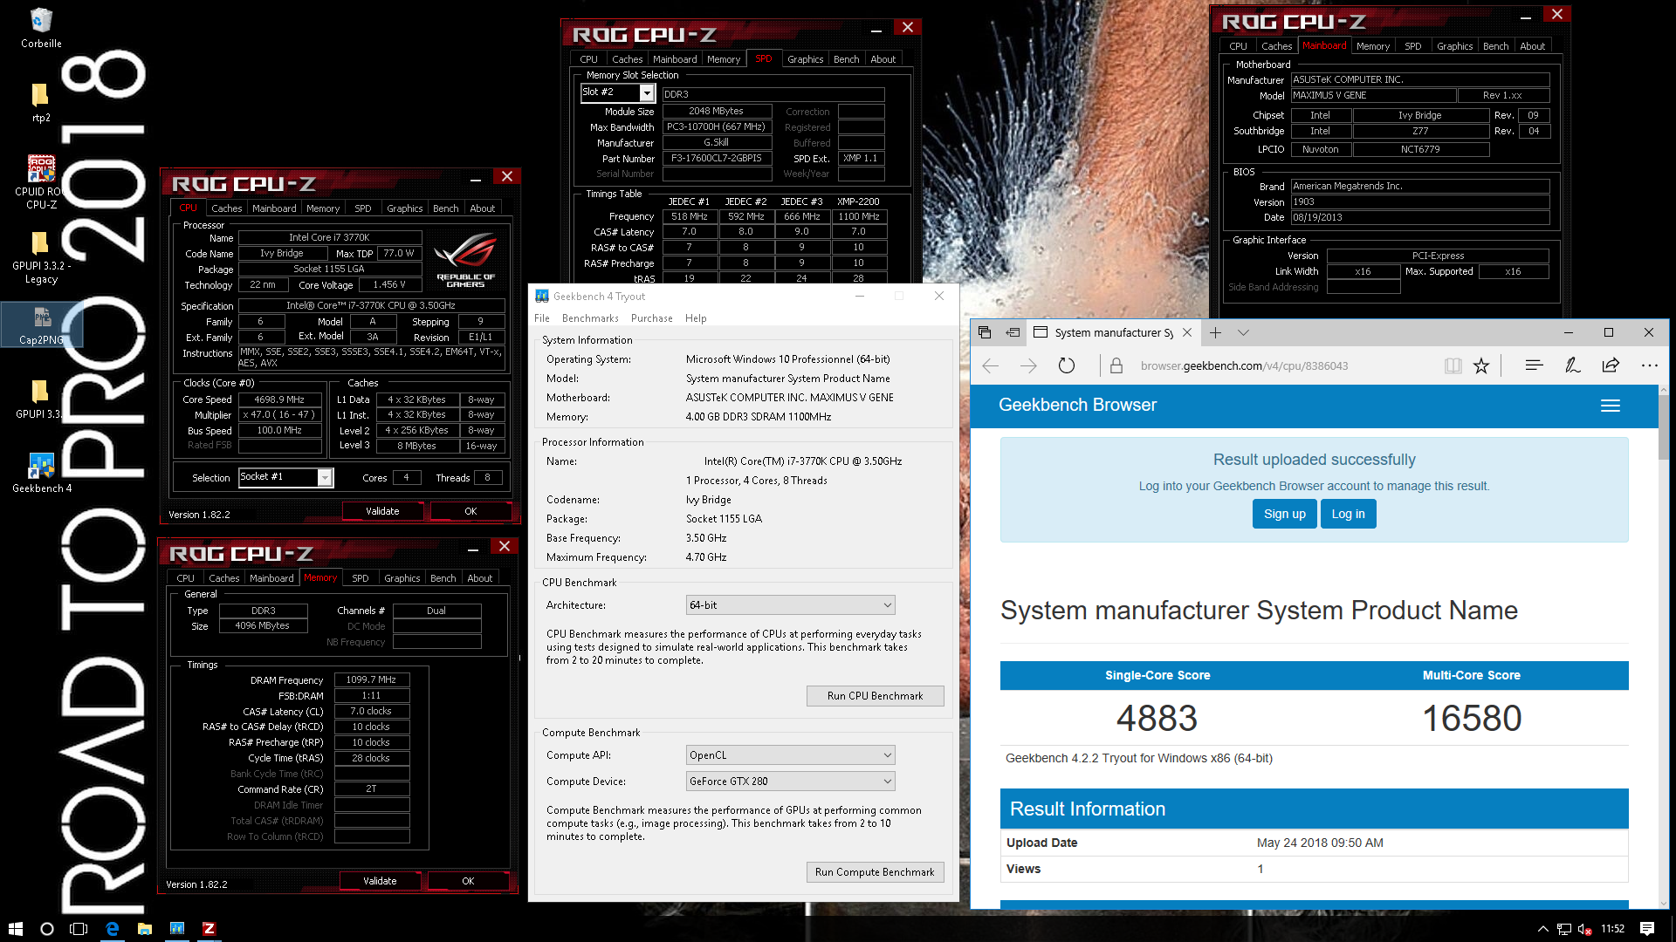Click Run Compute Benchmark button
1676x942 pixels.
pyautogui.click(x=875, y=871)
